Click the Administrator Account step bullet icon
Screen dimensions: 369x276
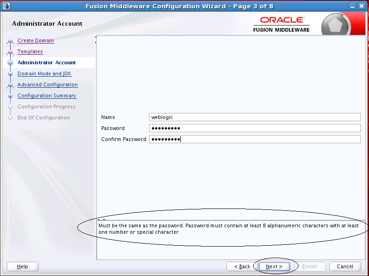pyautogui.click(x=10, y=62)
